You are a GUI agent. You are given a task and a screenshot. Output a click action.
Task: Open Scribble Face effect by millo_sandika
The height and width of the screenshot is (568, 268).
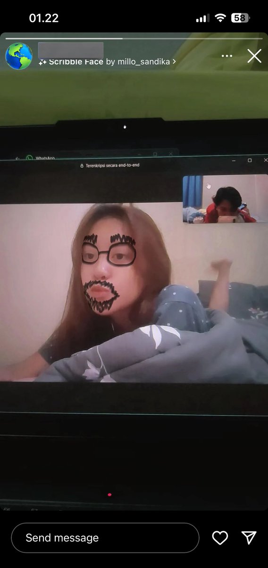pos(108,62)
